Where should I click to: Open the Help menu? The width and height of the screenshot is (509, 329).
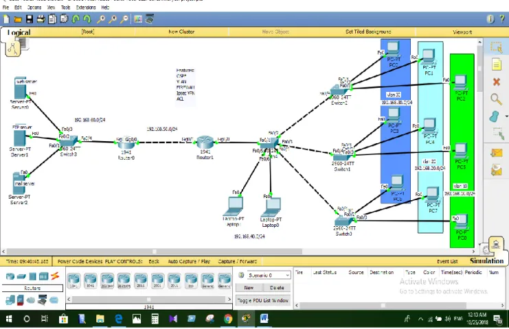[x=105, y=7]
